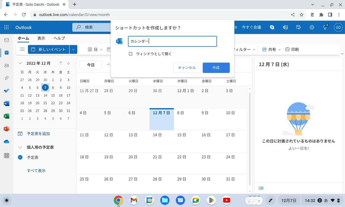Collapse the 個人用の予定表 group
Viewport: 345px width, 207px height.
pos(20,147)
